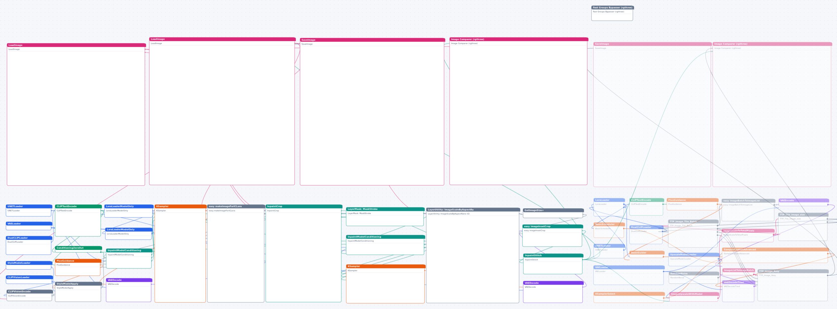Select the InpaintStitch node title
Image resolution: width=837 pixels, height=309 pixels.
553,255
